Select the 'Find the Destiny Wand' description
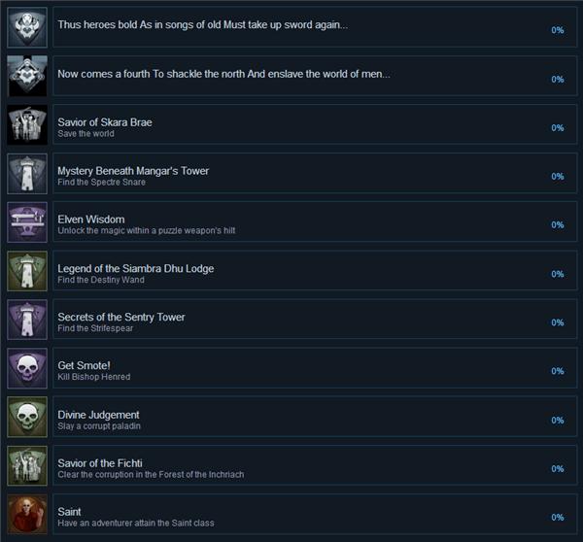This screenshot has height=542, width=583. click(101, 280)
